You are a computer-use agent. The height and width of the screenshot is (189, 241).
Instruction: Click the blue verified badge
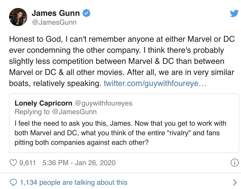(87, 13)
